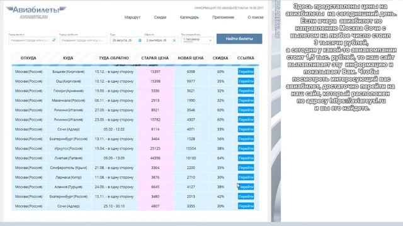Viewport: 403px width, 226px height.
Task: Click Перейти for Махачкала (Россия) row
Action: click(x=246, y=100)
